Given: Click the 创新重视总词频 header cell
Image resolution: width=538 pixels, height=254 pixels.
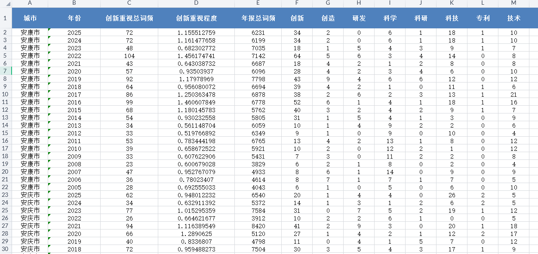Looking at the screenshot, I should click(x=129, y=18).
